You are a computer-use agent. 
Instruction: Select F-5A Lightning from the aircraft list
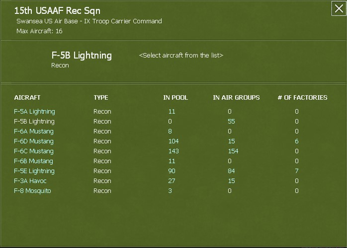click(x=34, y=112)
